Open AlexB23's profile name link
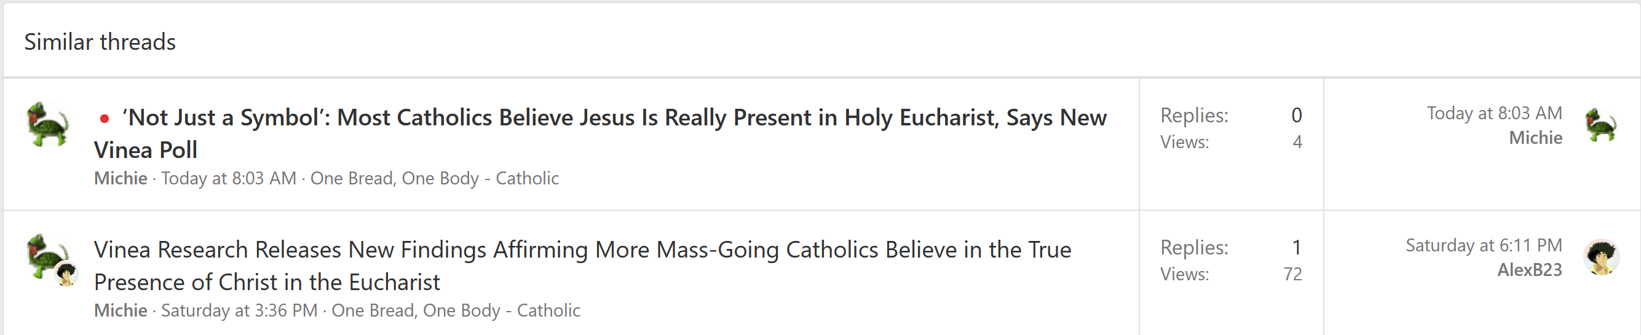Screen dimensions: 1641x335 point(1529,270)
